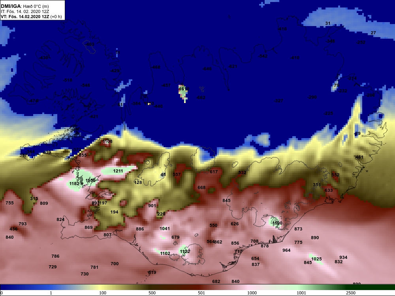Click the map value '700'
The height and width of the screenshot is (296, 395).
(115, 264)
